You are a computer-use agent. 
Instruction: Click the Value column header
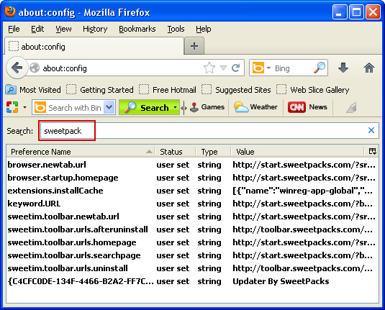(297, 152)
